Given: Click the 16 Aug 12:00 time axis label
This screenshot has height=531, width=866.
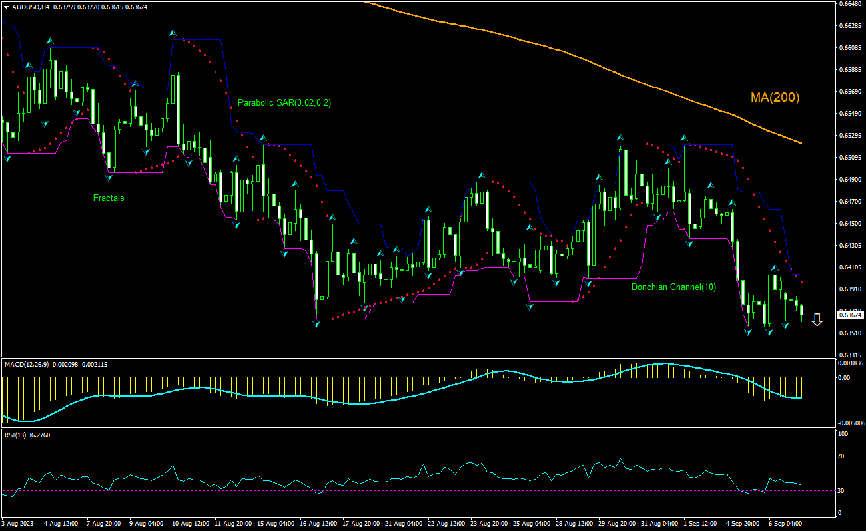Looking at the screenshot, I should [316, 524].
